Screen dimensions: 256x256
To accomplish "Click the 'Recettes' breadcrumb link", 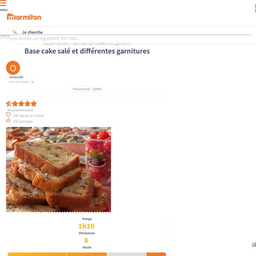I will (63, 44).
